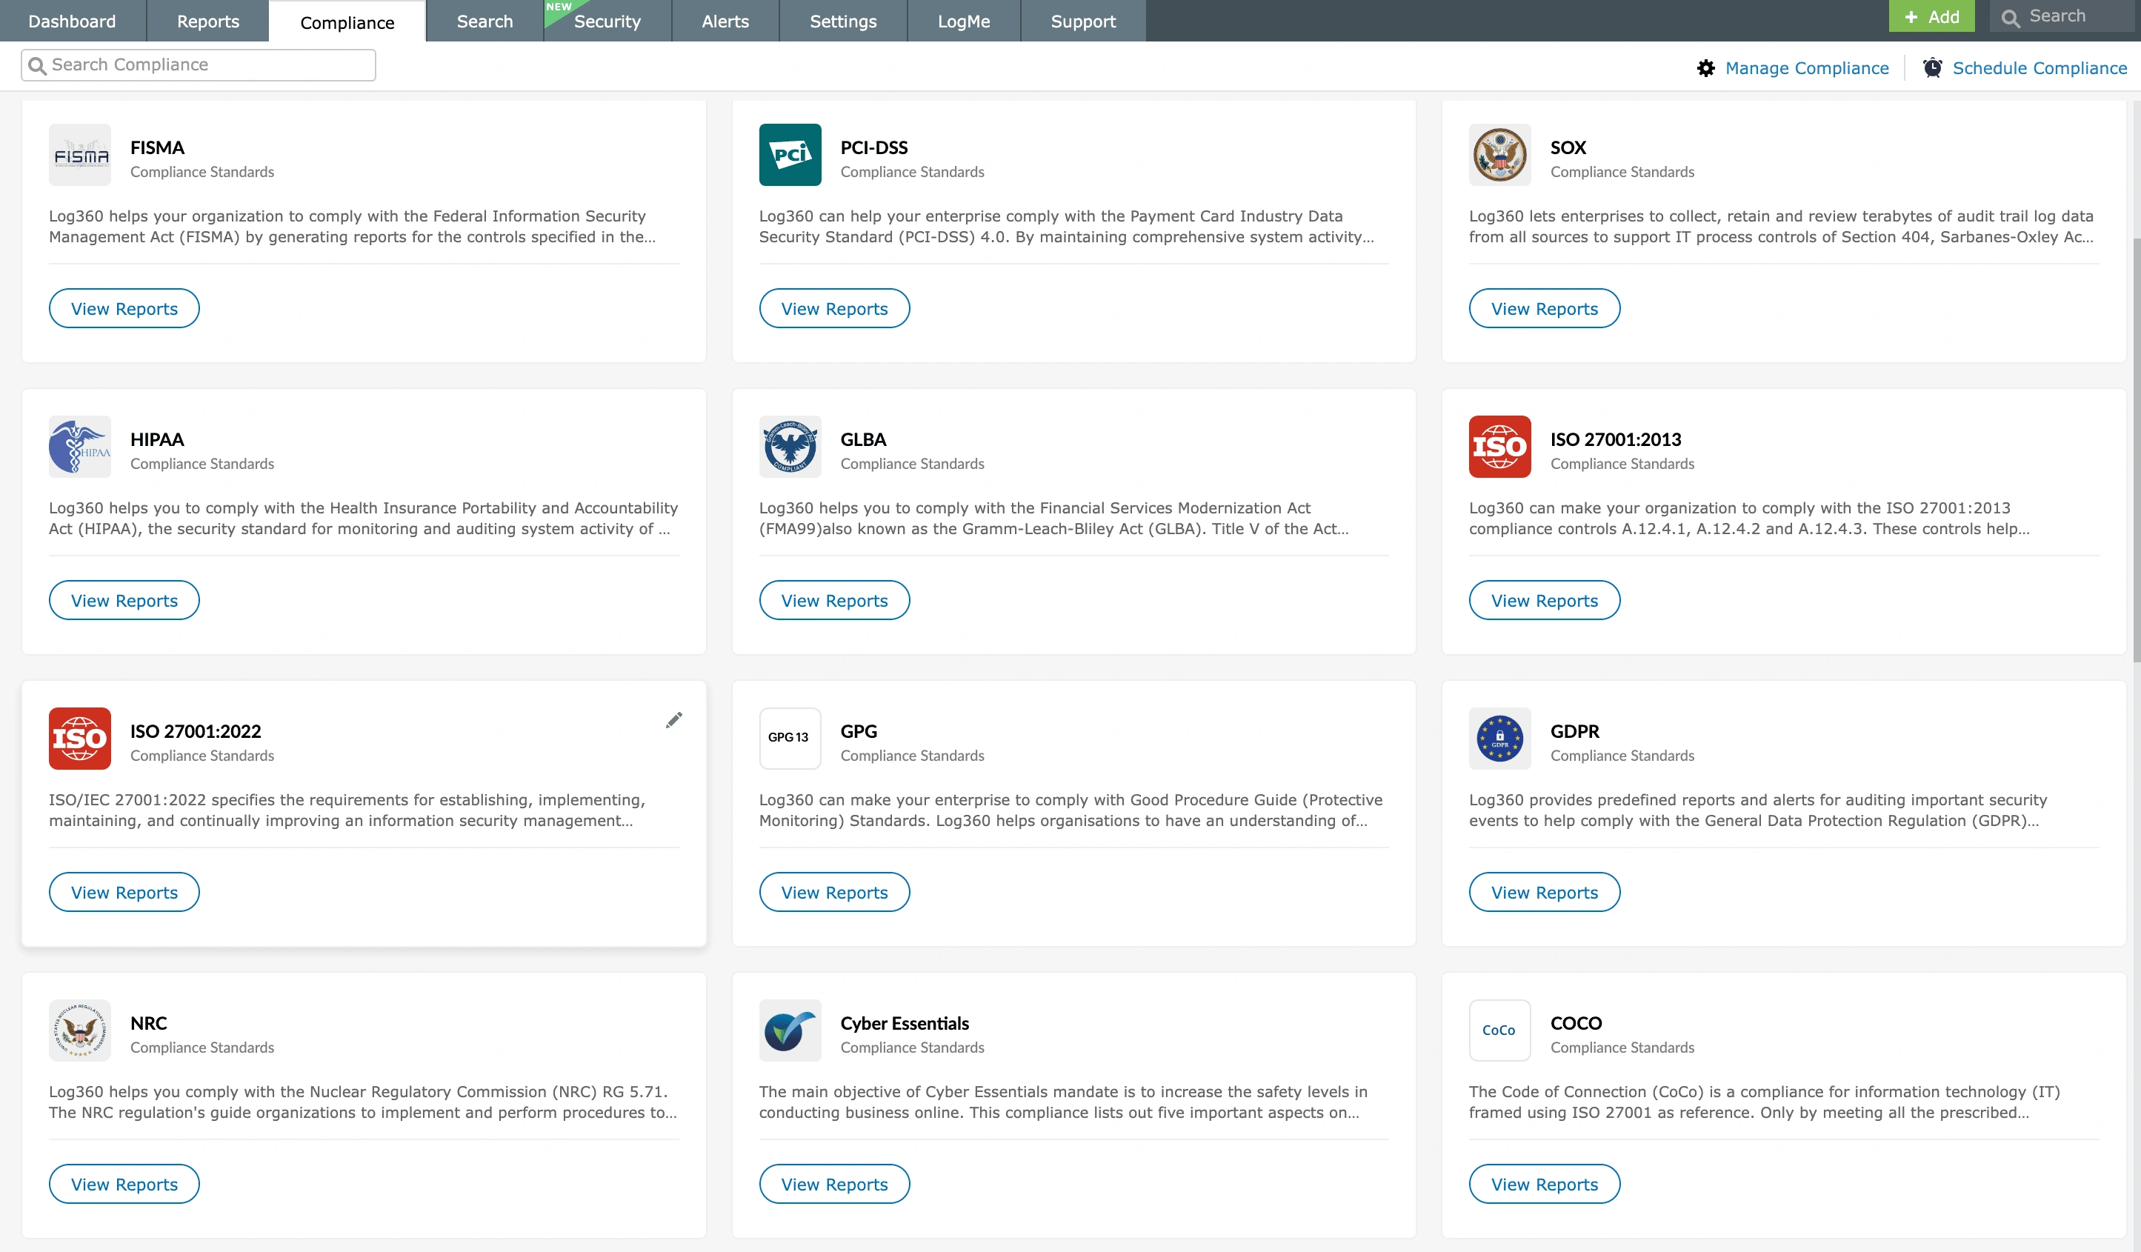Viewport: 2141px width, 1252px height.
Task: Go to the Search tab
Action: (485, 21)
